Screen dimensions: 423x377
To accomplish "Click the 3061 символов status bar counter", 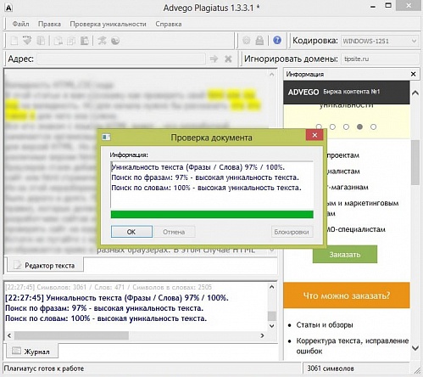I will click(x=331, y=369).
